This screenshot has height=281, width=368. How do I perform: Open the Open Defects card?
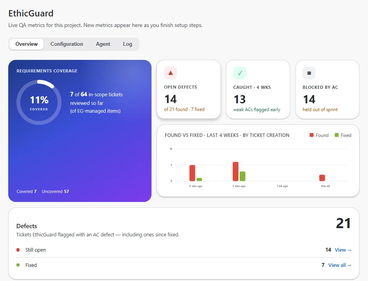tap(189, 89)
